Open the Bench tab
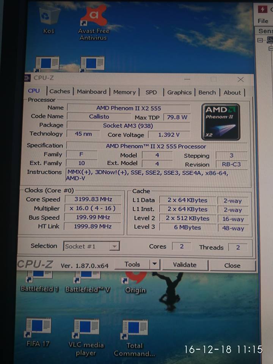This screenshot has width=273, height=364. click(x=207, y=93)
